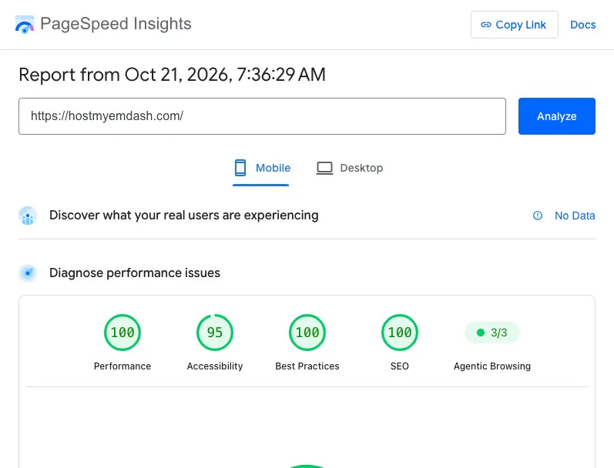The image size is (614, 468).
Task: Click the PageSpeed Insights logo icon
Action: pos(25,25)
